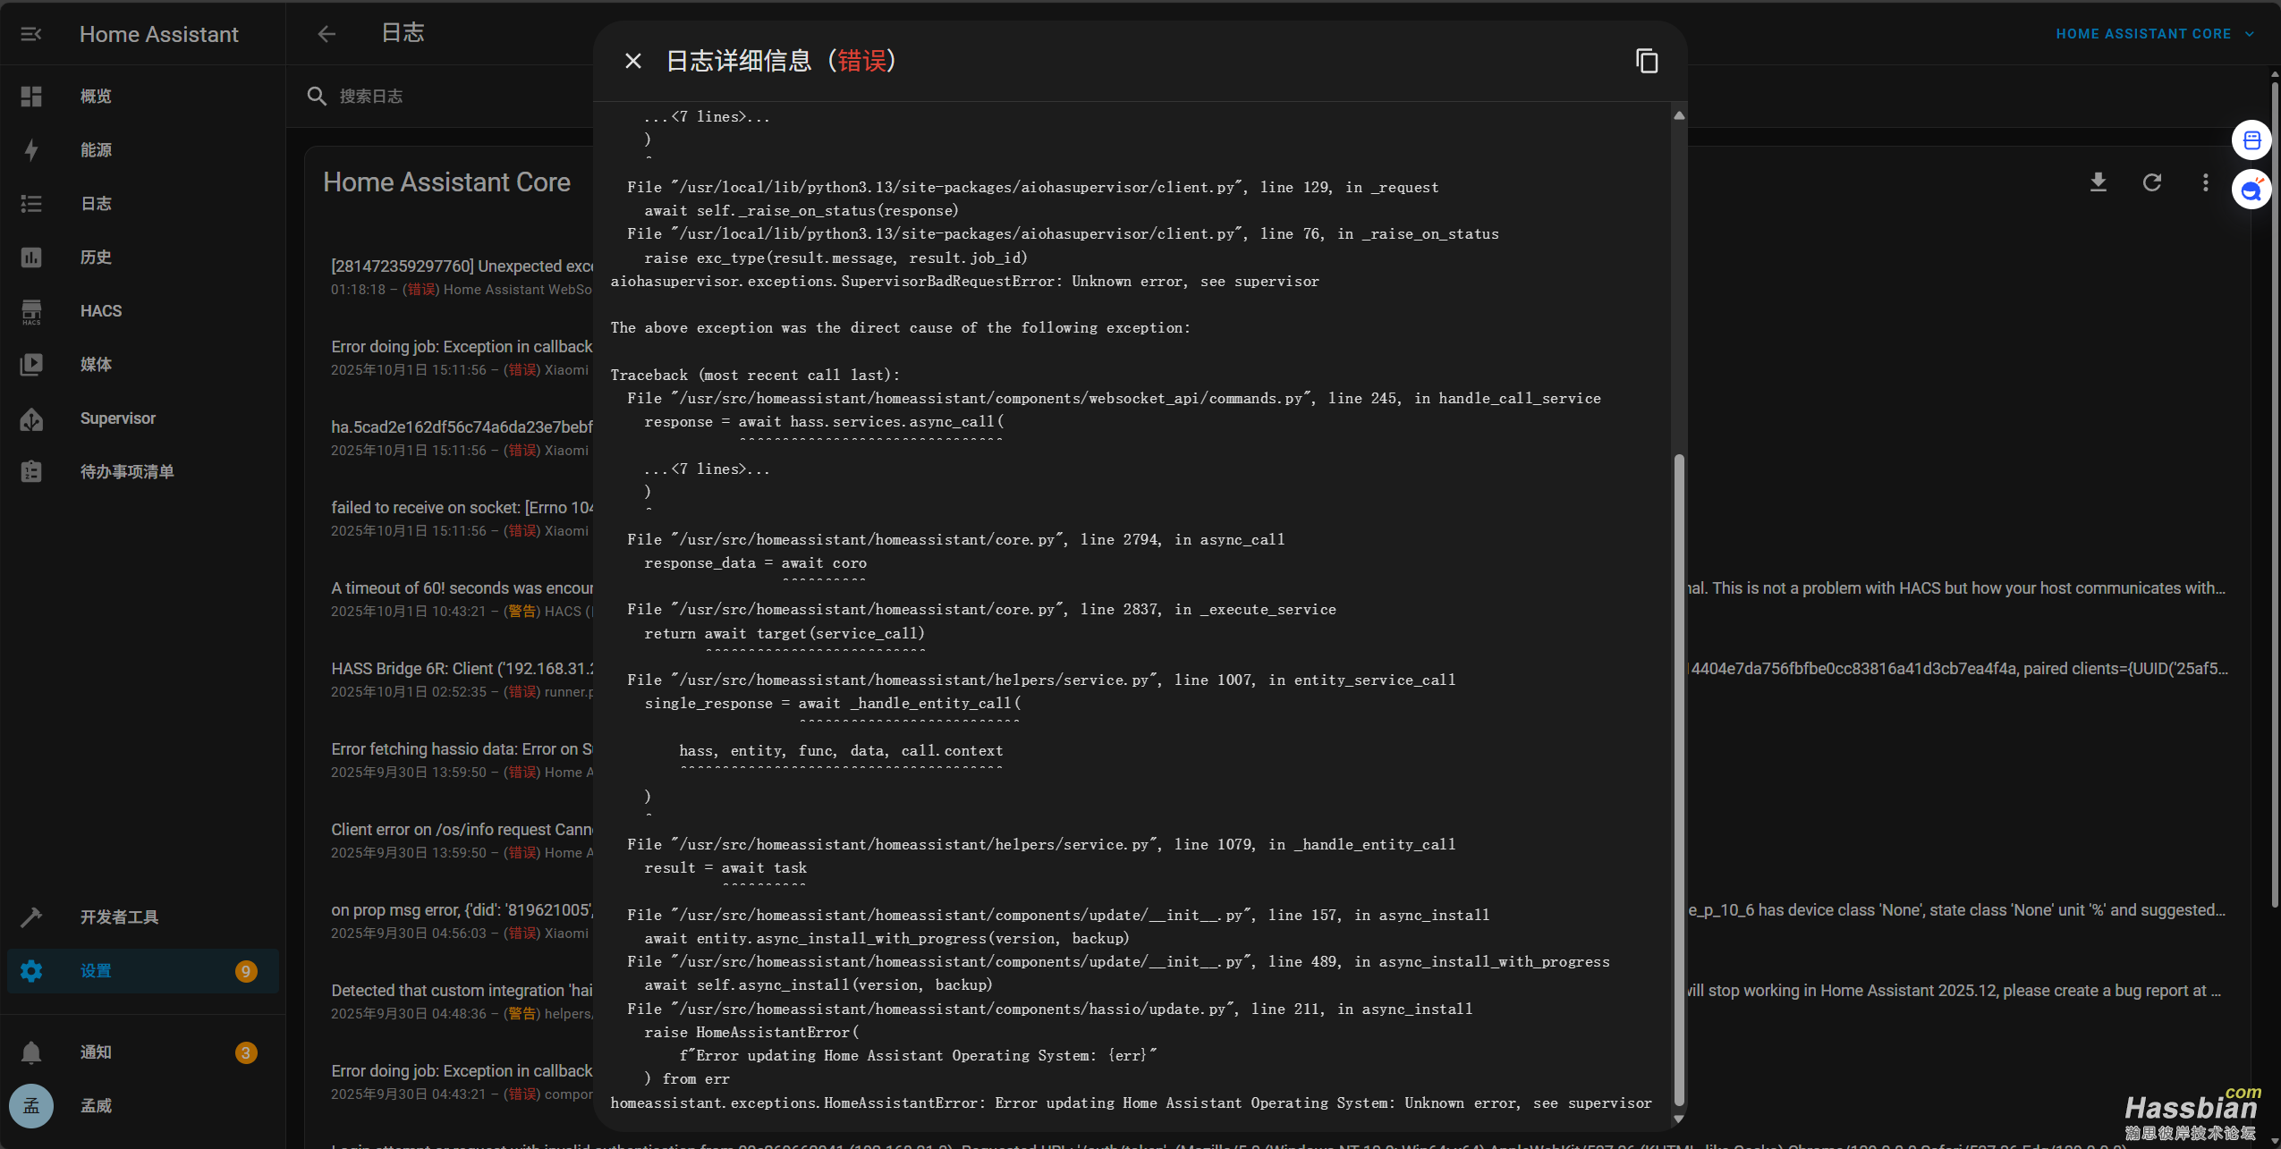
Task: Go back using the arrow icon
Action: pos(326,34)
